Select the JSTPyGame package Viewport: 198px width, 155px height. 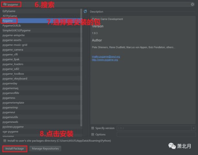click(x=41, y=16)
